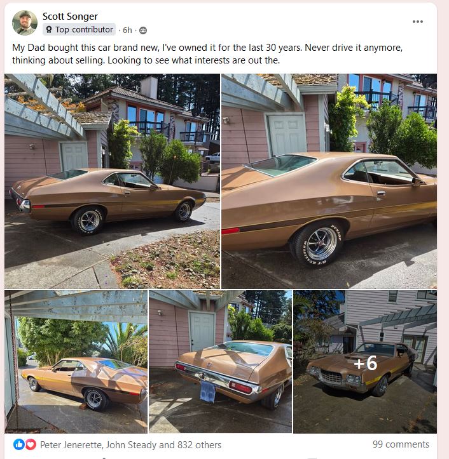Open the first photo of the car's side view
This screenshot has width=449, height=459.
(x=112, y=181)
